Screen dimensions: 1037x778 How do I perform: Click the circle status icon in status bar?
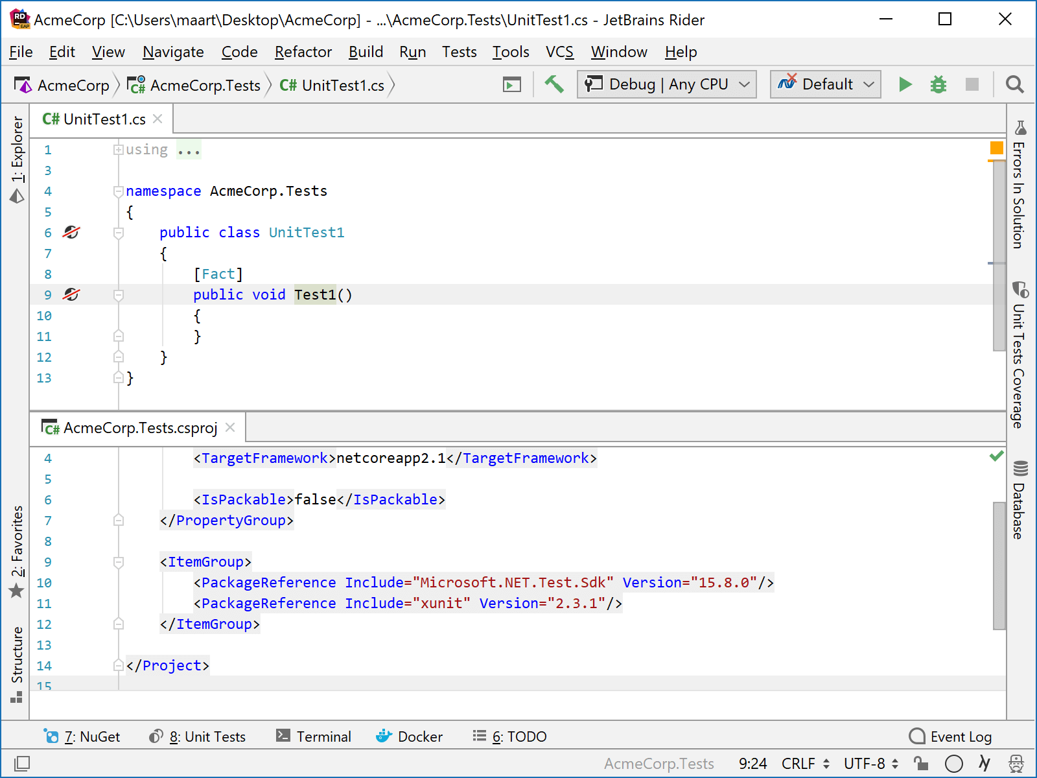click(x=953, y=764)
